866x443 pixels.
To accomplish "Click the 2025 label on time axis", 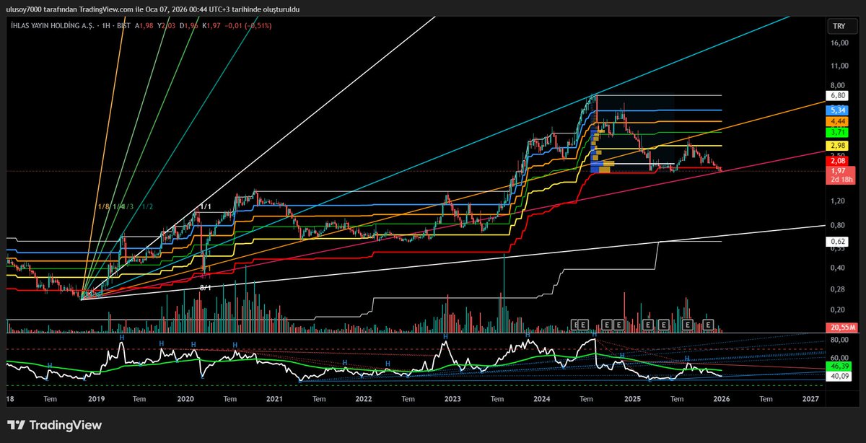I will tap(632, 398).
